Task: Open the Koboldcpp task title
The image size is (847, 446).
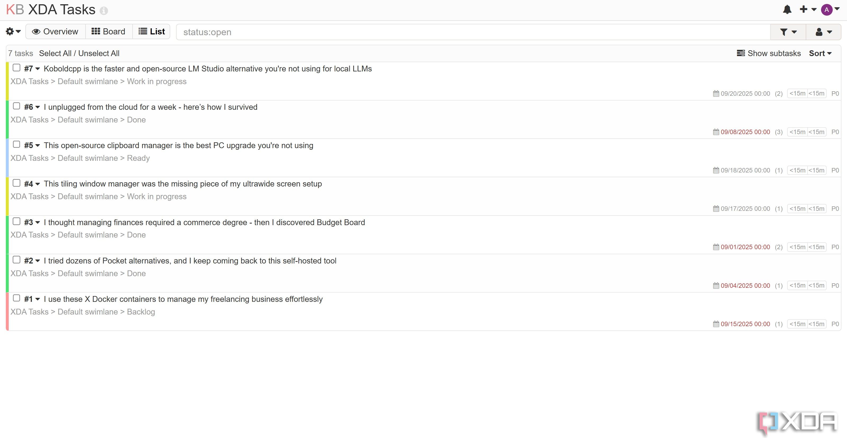Action: tap(208, 69)
